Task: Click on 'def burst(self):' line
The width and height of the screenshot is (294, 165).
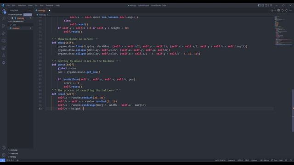Action: [63, 65]
